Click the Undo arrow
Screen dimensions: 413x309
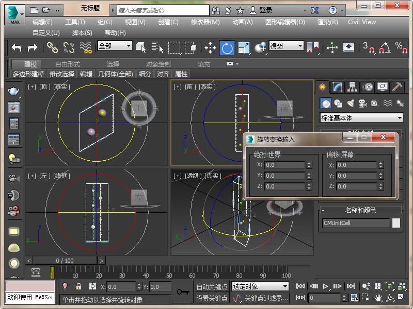click(17, 48)
